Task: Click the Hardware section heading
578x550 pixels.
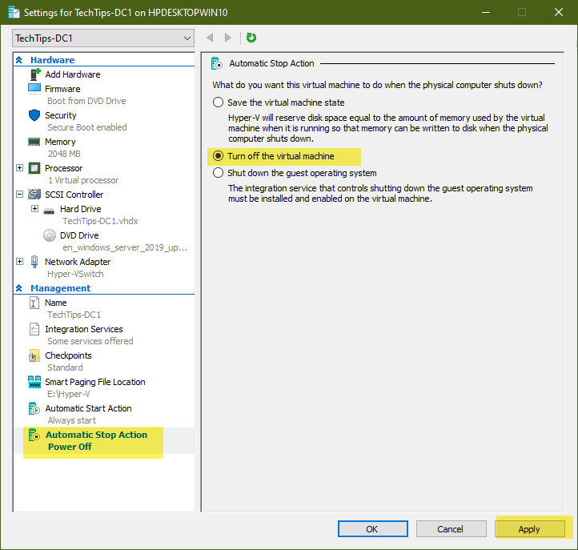Action: [52, 60]
